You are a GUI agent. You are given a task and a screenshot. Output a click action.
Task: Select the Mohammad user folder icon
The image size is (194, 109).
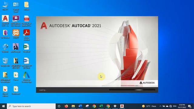(5, 77)
